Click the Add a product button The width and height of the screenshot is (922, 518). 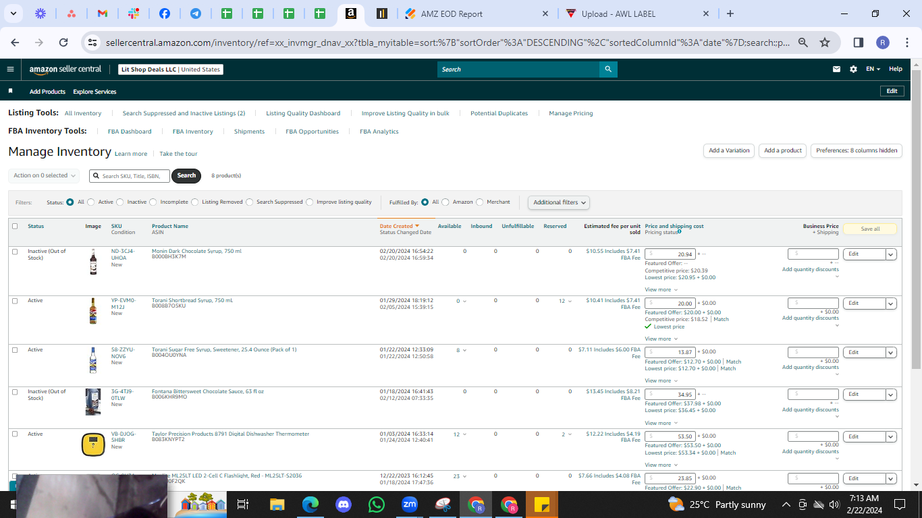pos(783,150)
